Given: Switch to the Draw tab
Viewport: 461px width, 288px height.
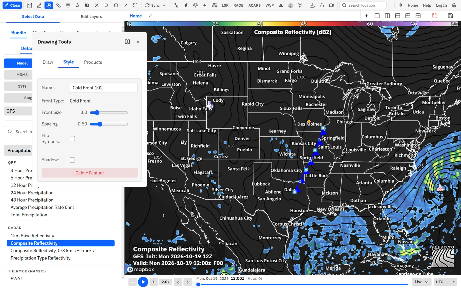Looking at the screenshot, I should (x=48, y=62).
